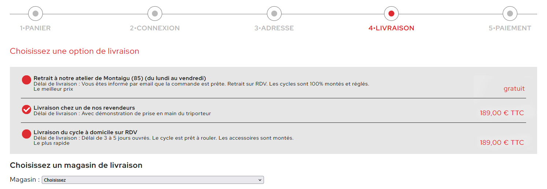Click the 'Livraison chez un de nos revendeurs' title
The image size is (547, 189).
84,108
